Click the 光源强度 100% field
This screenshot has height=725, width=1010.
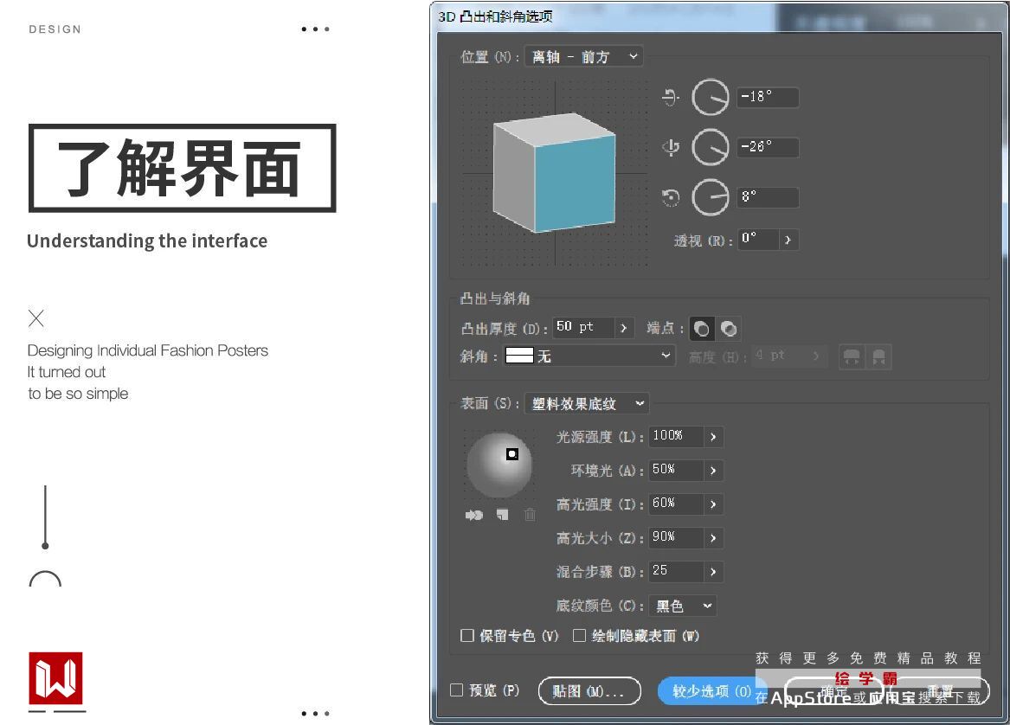(676, 436)
